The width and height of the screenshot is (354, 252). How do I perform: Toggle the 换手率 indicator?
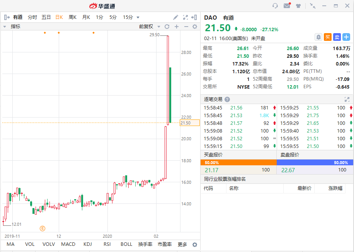[145, 244]
